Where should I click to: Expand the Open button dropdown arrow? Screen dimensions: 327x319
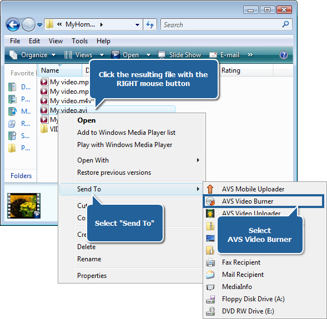(148, 55)
